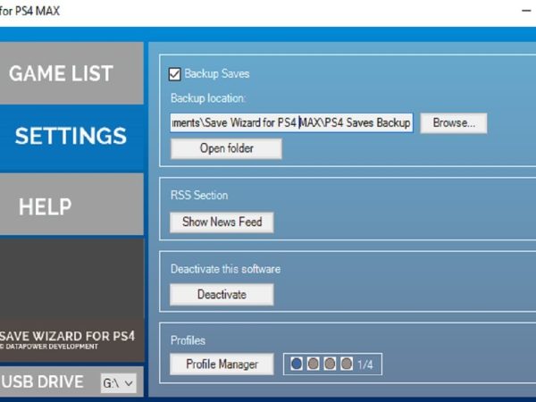This screenshot has width=536, height=402.
Task: Uncheck the Backup Saves checkbox
Action: click(175, 74)
